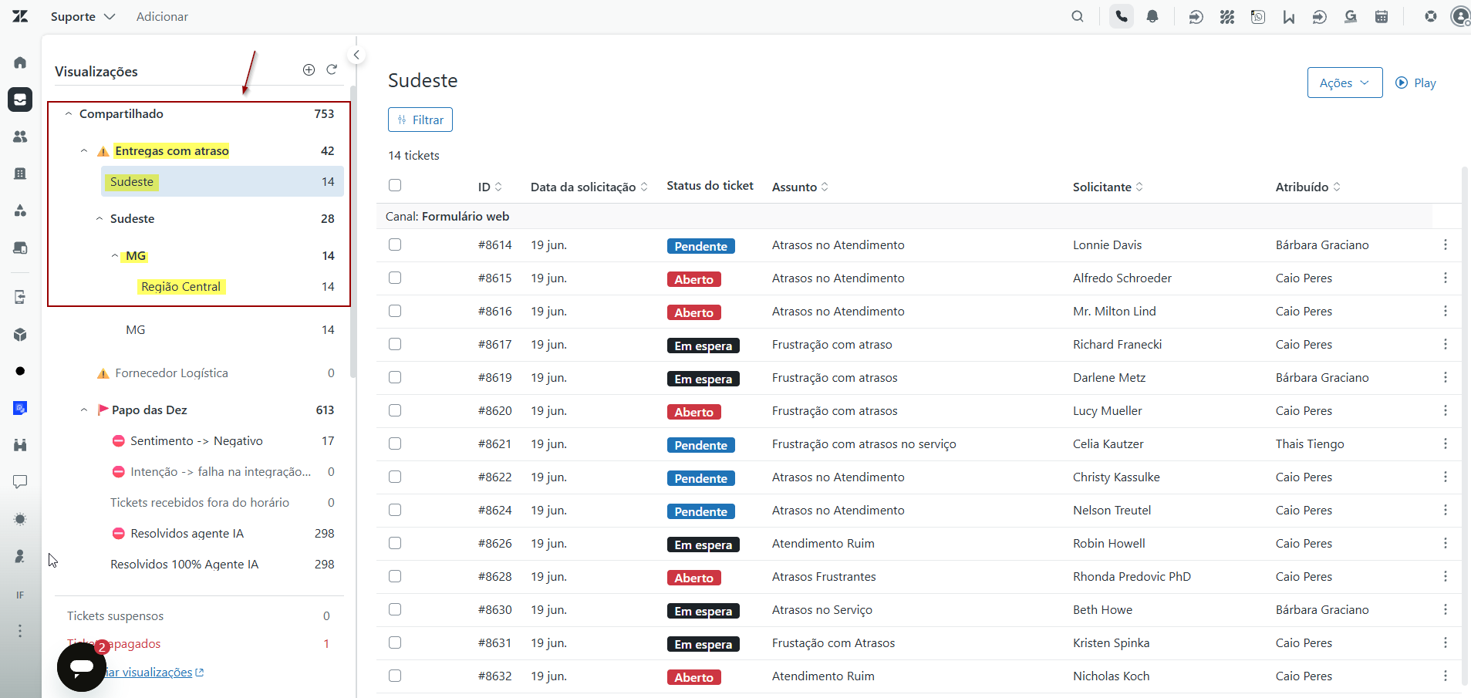1471x698 pixels.
Task: Open the Home page from the sidebar
Action: coord(20,62)
